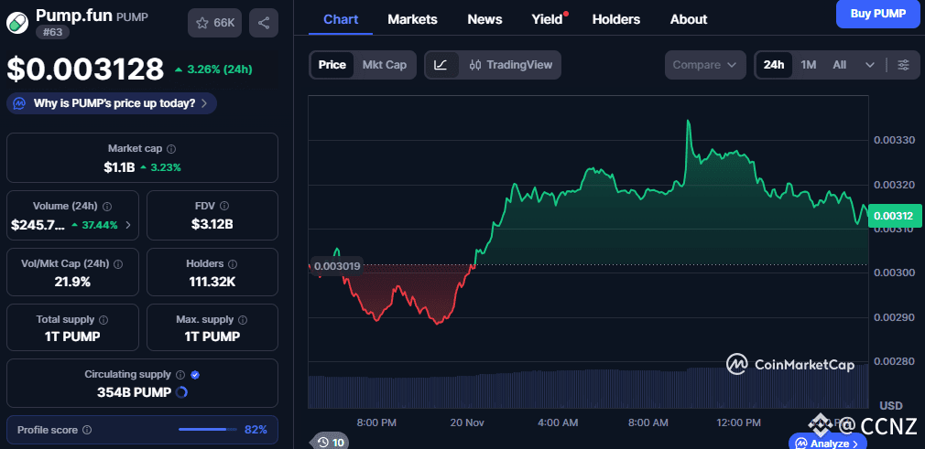This screenshot has width=925, height=449.
Task: Open chart settings sliders icon
Action: [903, 65]
